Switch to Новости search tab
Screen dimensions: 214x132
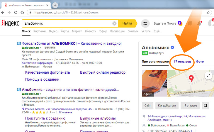tap(91, 31)
